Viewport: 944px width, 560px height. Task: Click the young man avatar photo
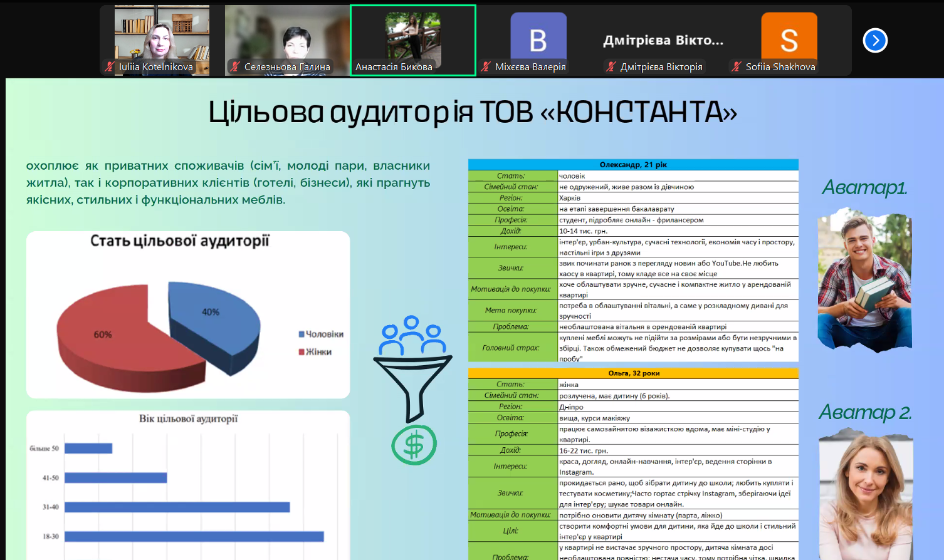(x=865, y=279)
